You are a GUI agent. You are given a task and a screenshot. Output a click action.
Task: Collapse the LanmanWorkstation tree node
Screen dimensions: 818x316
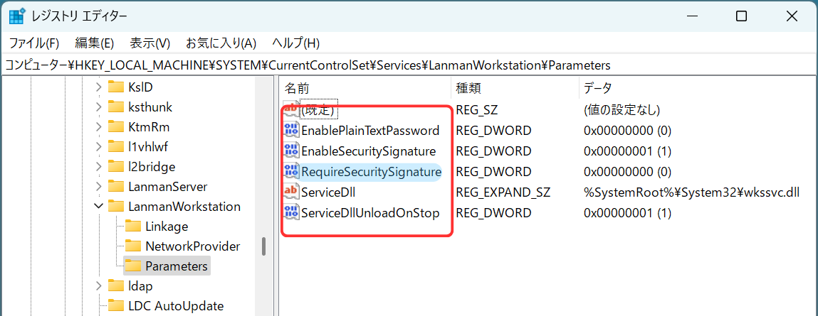point(98,207)
